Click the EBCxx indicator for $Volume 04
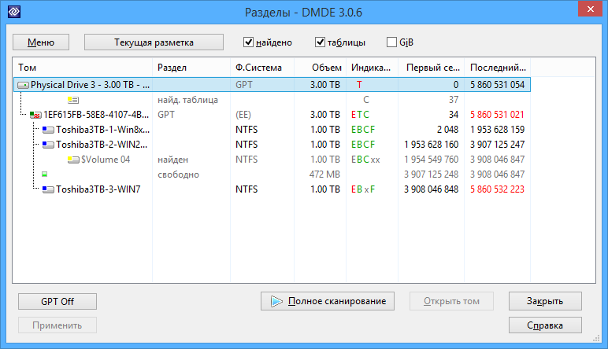608x349 pixels. pyautogui.click(x=365, y=160)
